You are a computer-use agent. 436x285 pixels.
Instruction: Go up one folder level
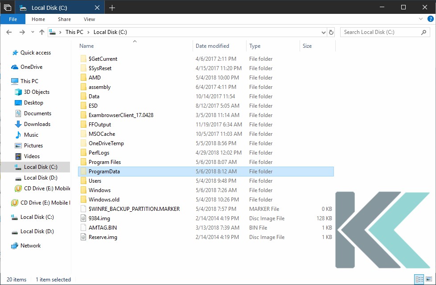(42, 32)
